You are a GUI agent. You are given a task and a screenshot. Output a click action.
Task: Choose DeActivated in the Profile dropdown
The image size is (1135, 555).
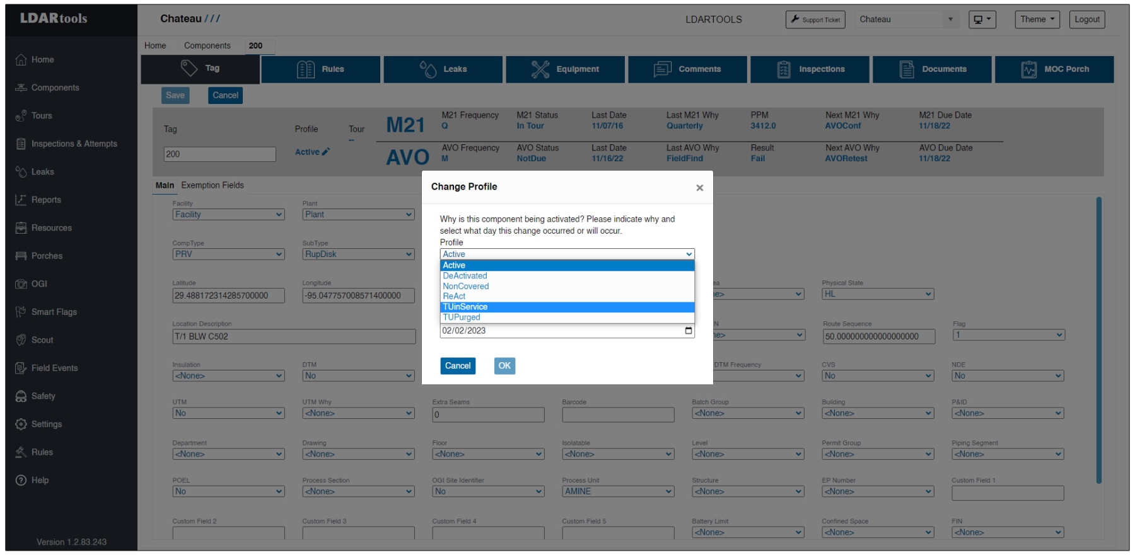pos(567,276)
